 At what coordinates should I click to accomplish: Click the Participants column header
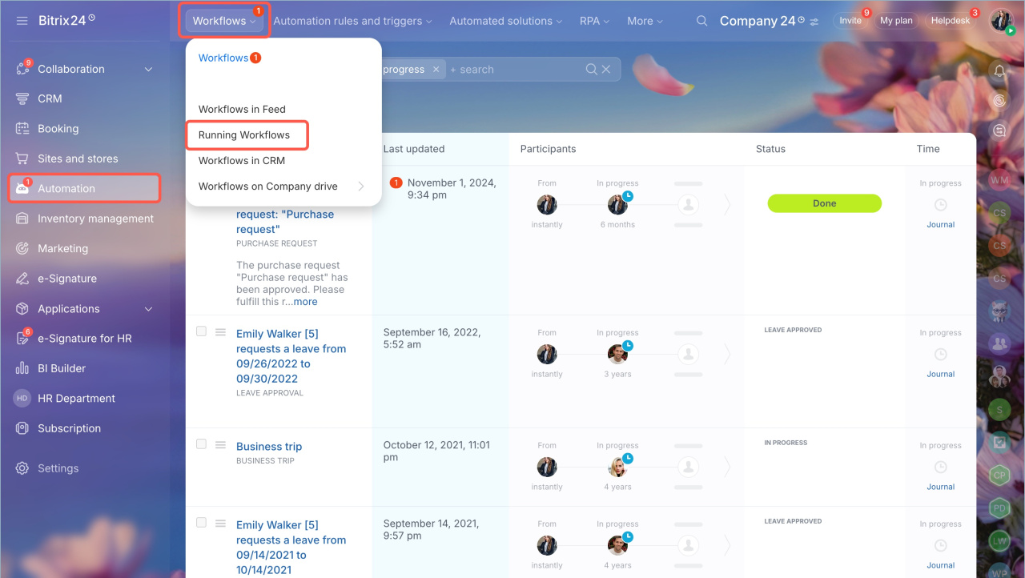[x=549, y=149]
